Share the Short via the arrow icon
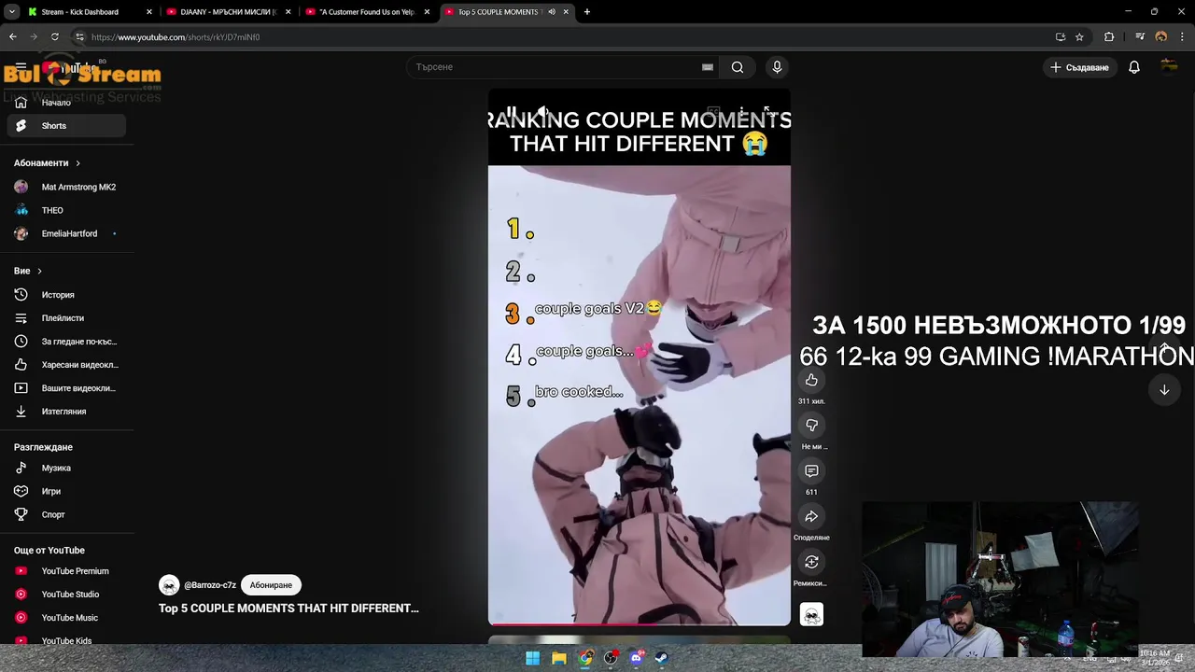 [811, 516]
